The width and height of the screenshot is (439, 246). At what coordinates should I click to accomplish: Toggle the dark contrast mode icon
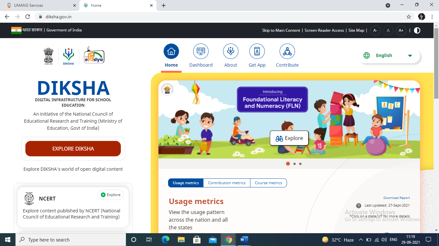[x=417, y=30]
